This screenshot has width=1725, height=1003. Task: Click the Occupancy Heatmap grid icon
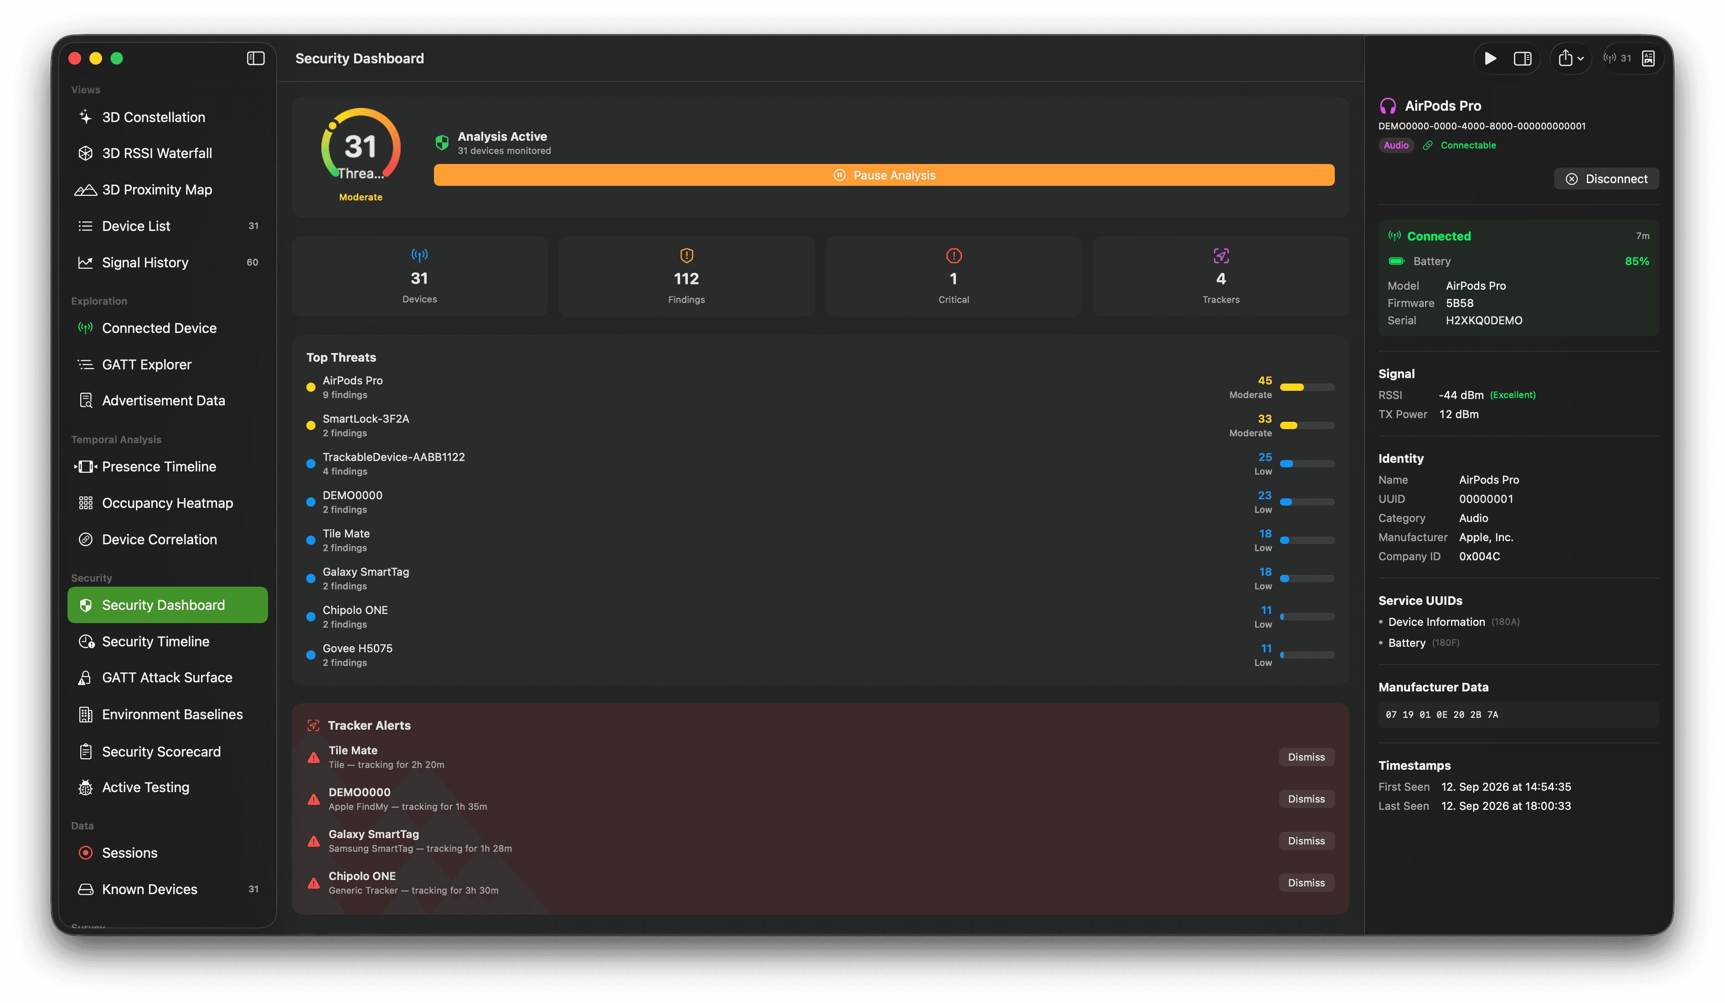click(86, 504)
